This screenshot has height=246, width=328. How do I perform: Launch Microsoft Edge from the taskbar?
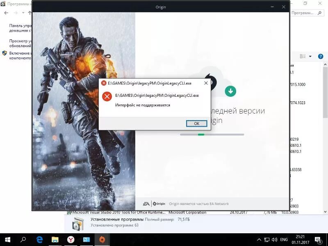[39, 239]
